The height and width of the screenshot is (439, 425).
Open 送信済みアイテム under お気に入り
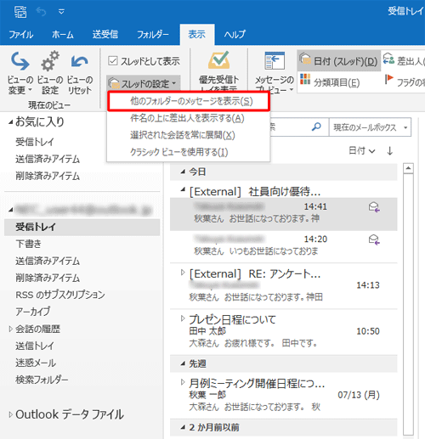pos(48,159)
